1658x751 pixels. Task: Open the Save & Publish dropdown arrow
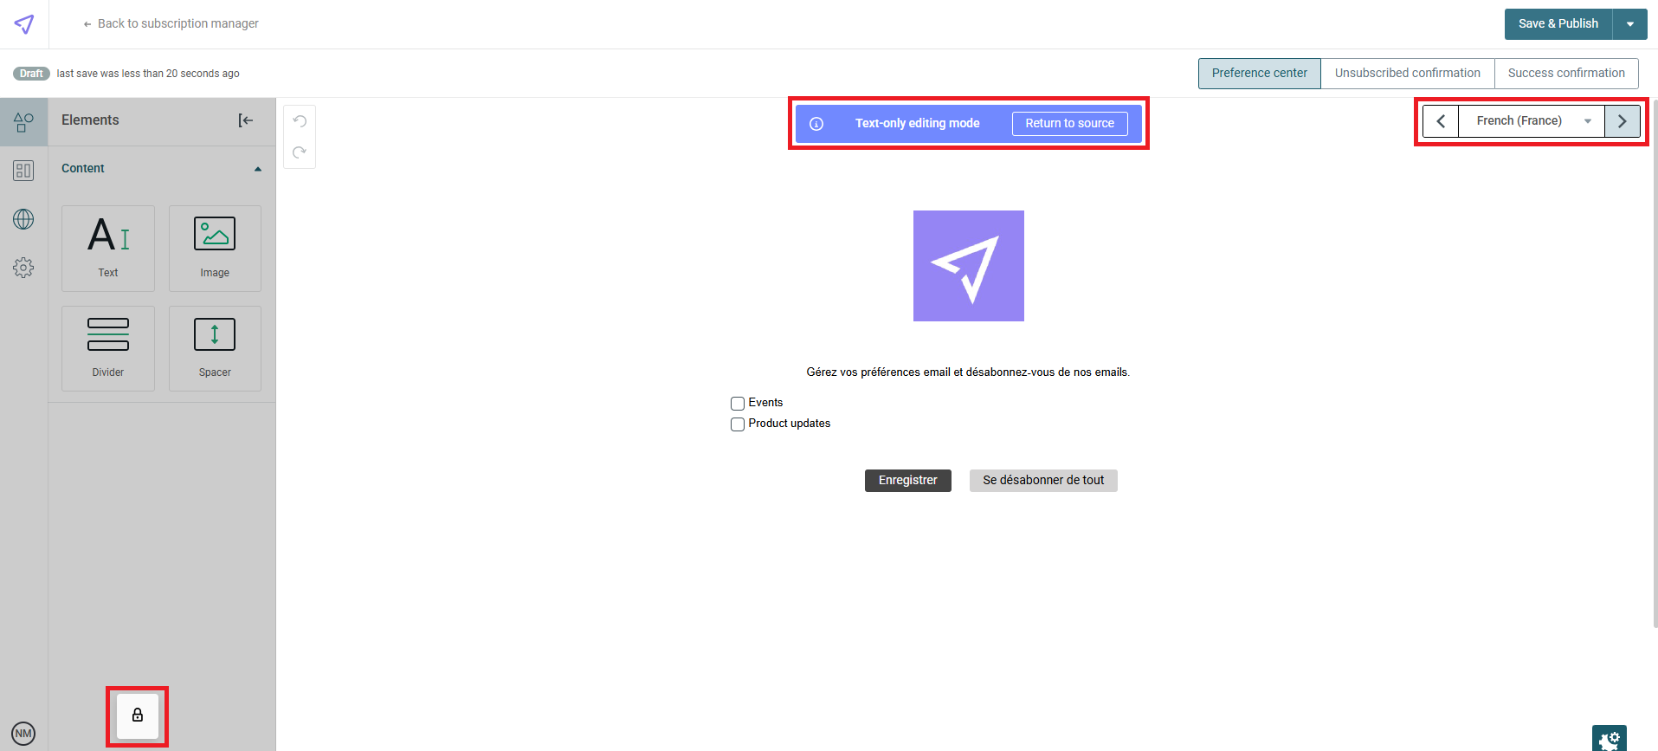click(1630, 24)
